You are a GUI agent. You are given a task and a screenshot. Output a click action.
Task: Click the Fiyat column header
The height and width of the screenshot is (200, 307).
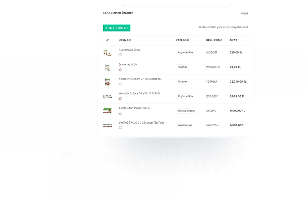tap(233, 40)
